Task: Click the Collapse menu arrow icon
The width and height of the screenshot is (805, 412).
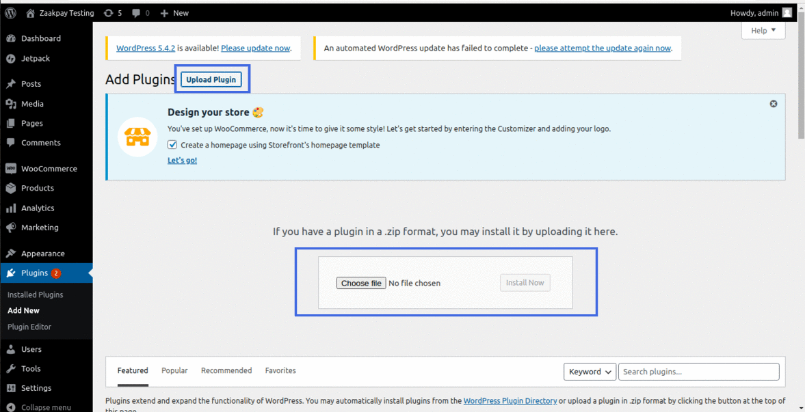Action: click(x=11, y=407)
